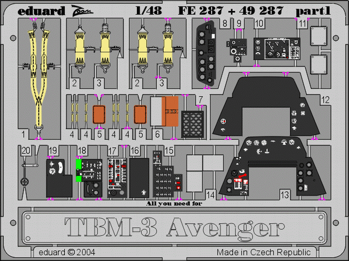Click the plain black rectangle part 16
The image size is (349, 261).
pos(140,177)
